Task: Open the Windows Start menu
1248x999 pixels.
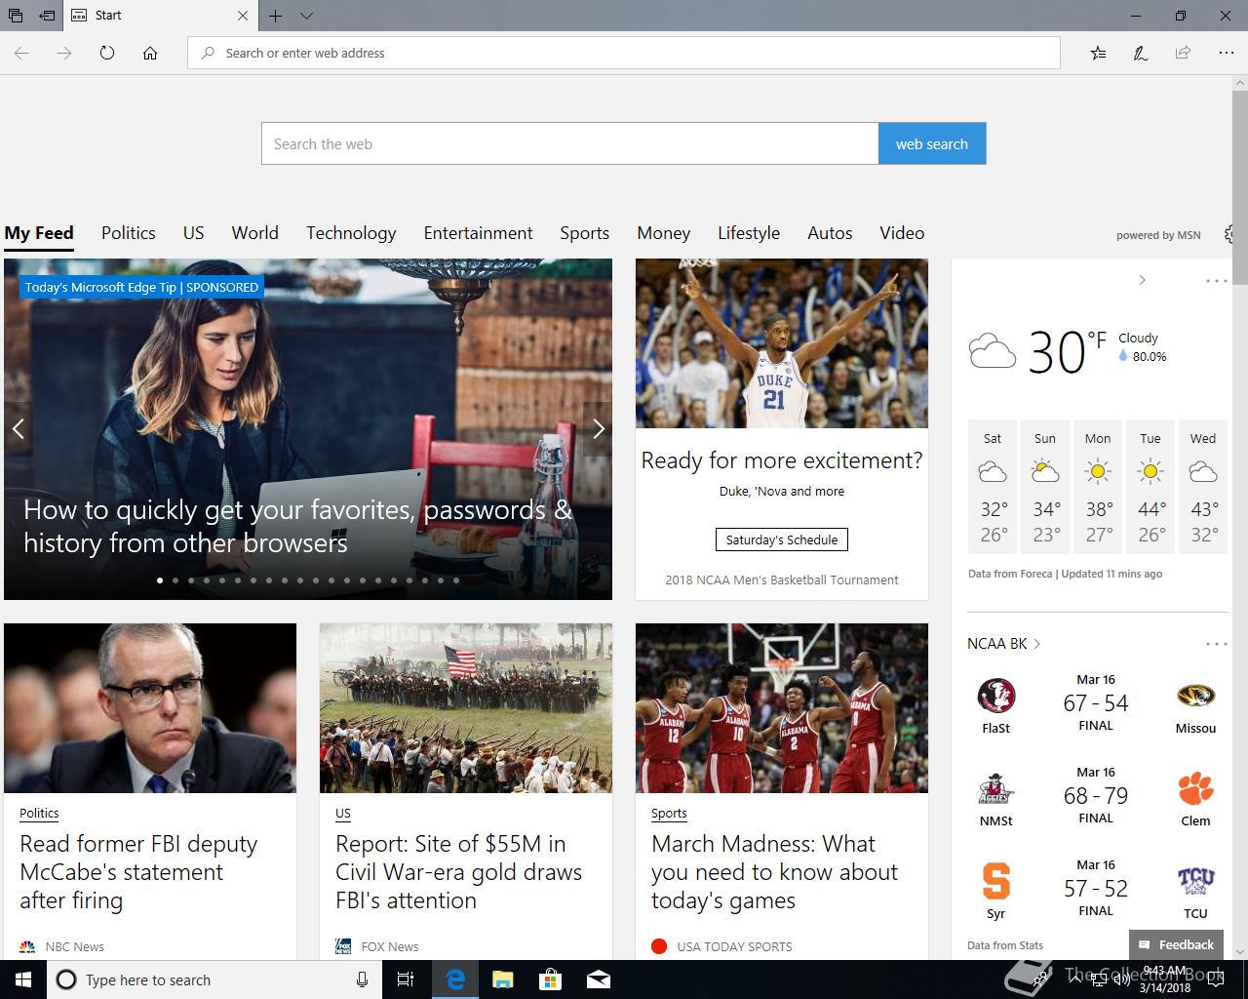Action: pyautogui.click(x=23, y=979)
